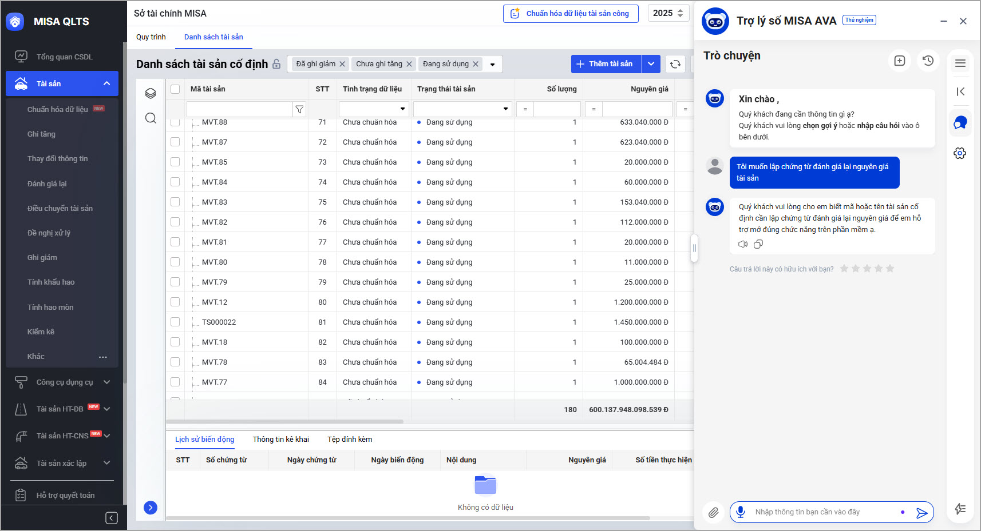The height and width of the screenshot is (531, 981).
Task: Open the filter tags dropdown arrow
Action: [492, 65]
